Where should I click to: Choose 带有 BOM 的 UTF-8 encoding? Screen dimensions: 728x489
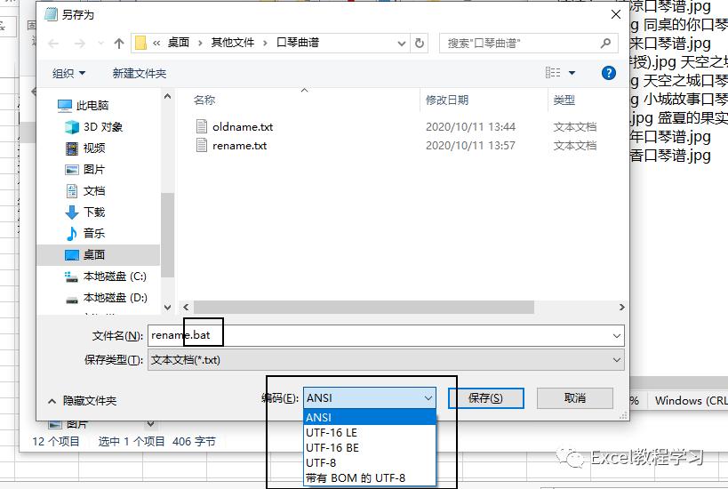[370, 477]
